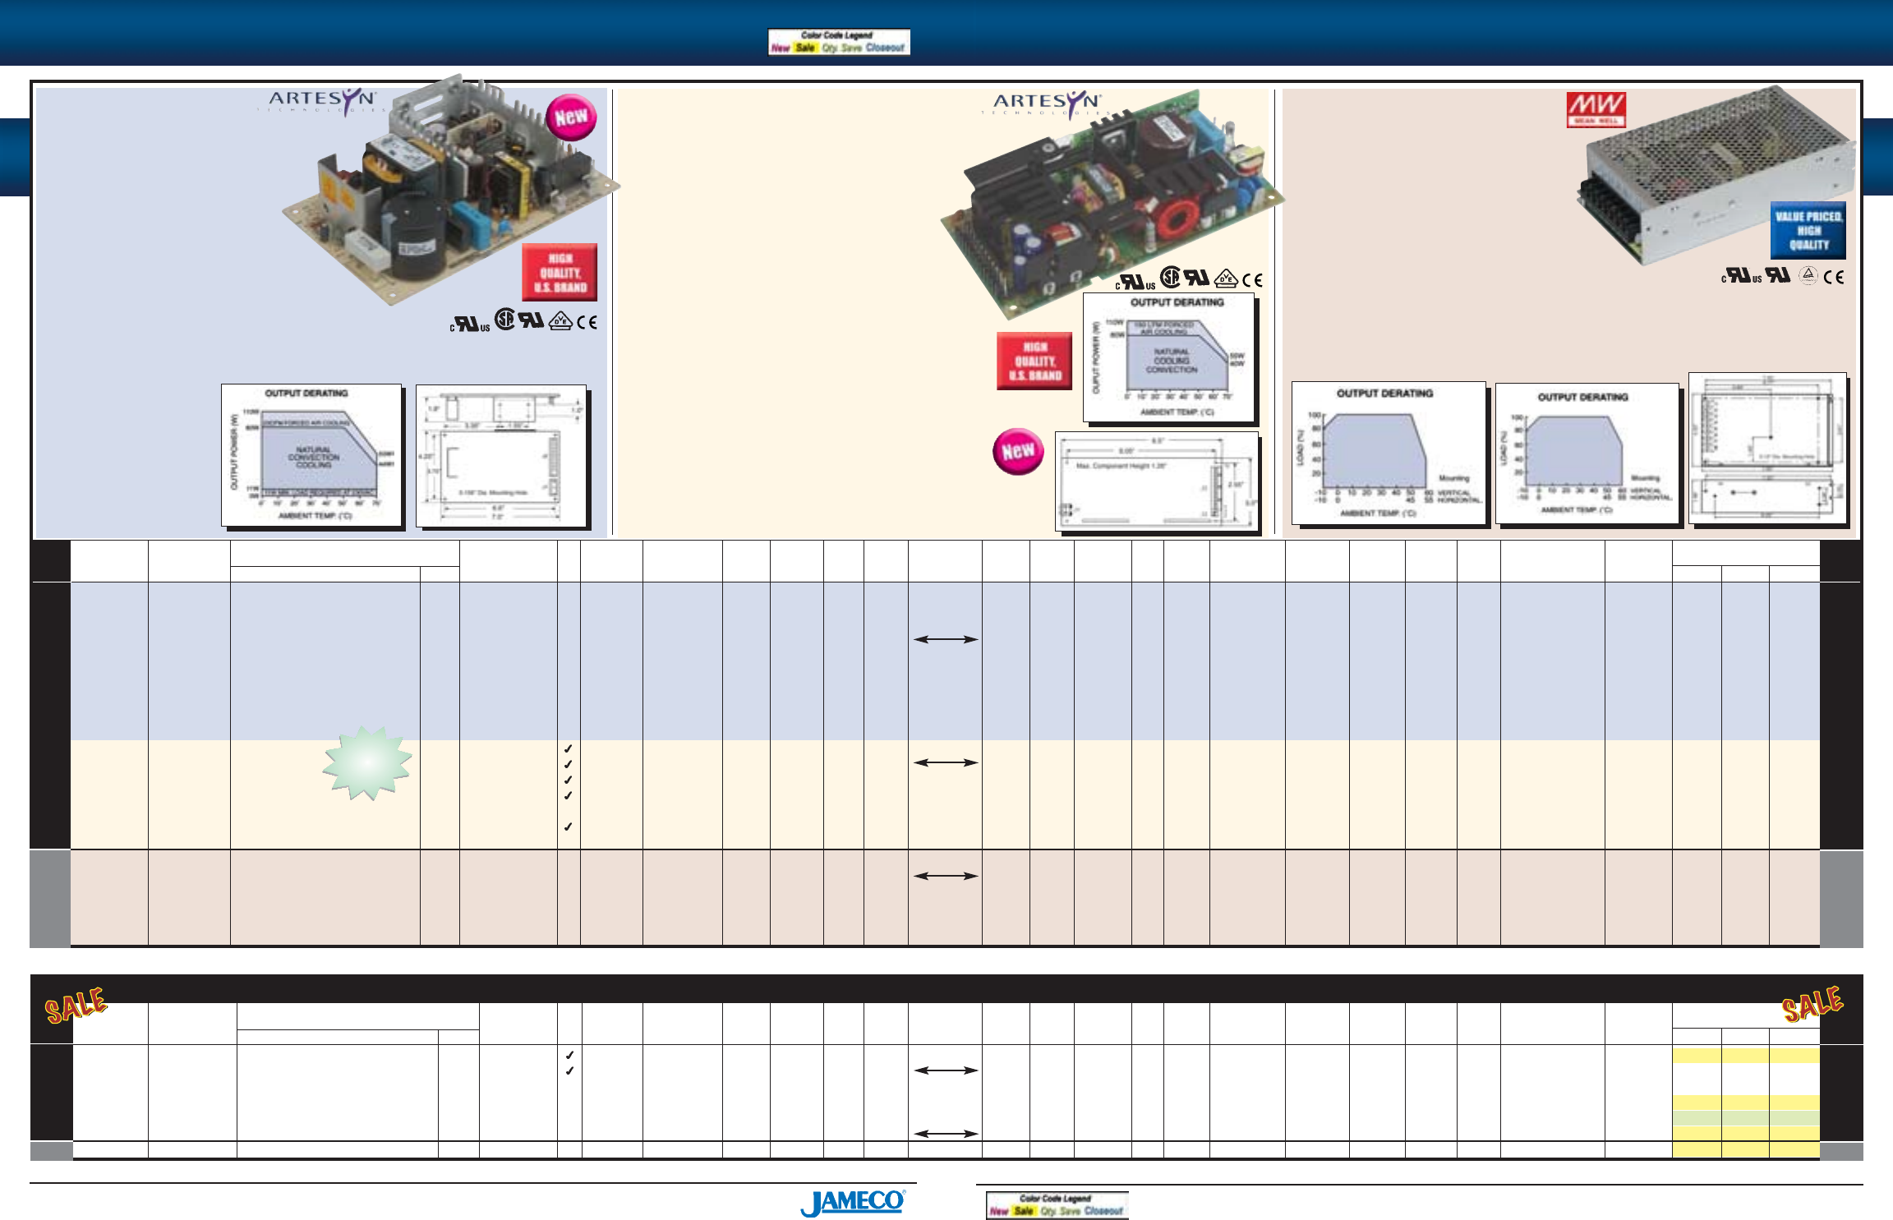
Task: Click 'Closeout' in the top Color Code Legend
Action: 885,48
